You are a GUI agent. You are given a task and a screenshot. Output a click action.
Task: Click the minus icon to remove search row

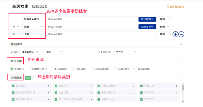(181, 34)
